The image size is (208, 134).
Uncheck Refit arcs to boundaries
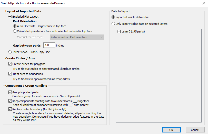coord(10,74)
